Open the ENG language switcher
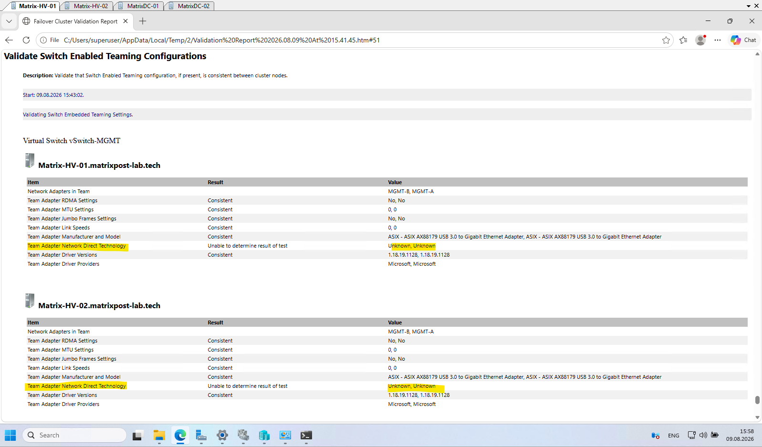 click(x=674, y=435)
